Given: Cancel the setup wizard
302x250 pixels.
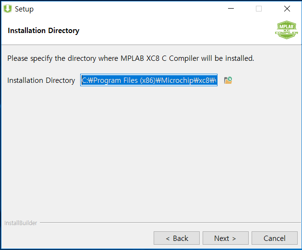Looking at the screenshot, I should [x=275, y=238].
